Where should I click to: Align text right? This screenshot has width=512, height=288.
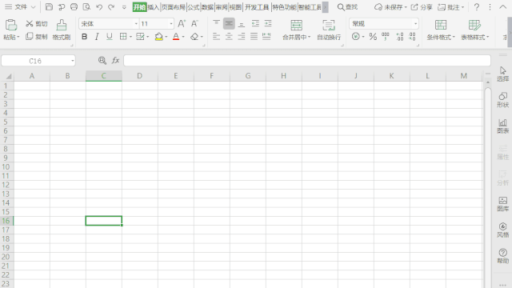[x=242, y=37]
